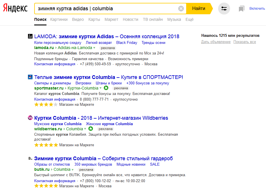
Task: Click the Lamoda favicon icon
Action: [30, 36]
